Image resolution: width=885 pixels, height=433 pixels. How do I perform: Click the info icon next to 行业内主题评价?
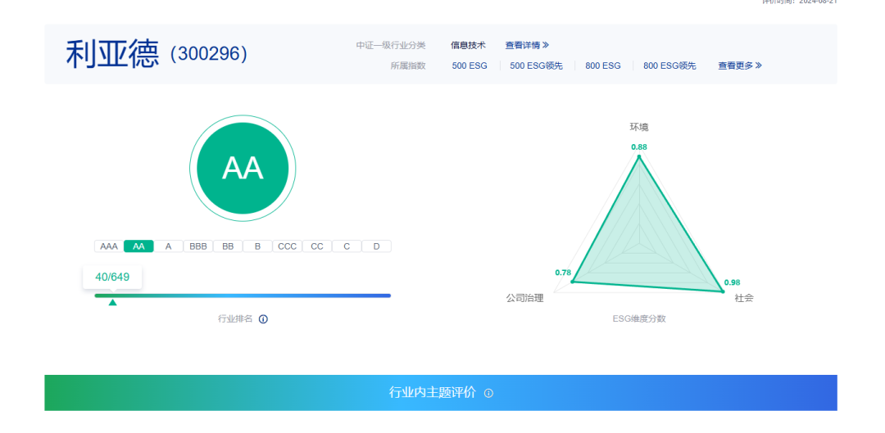(488, 394)
